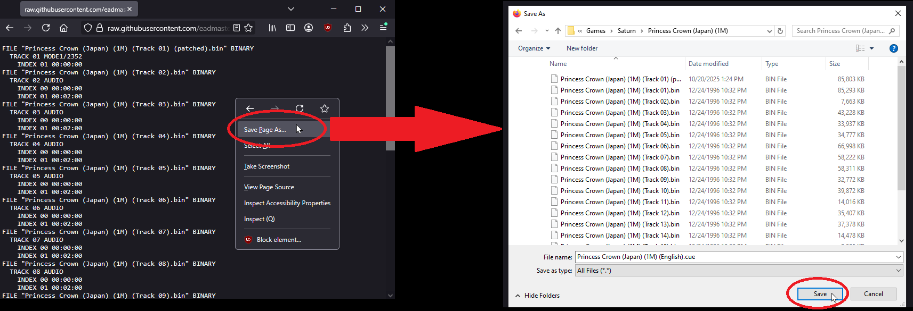Open the Firefox Library icon

[272, 28]
